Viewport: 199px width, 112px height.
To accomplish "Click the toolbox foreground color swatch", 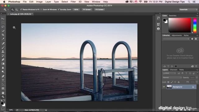I will (x=2, y=103).
